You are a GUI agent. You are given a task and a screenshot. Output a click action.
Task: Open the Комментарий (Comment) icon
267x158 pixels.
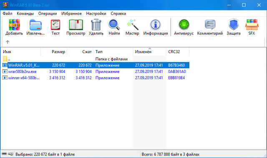(210, 25)
